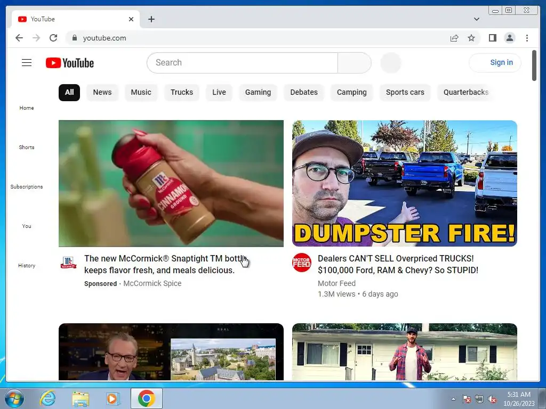The width and height of the screenshot is (546, 409).
Task: Select the News filter chip
Action: coord(102,93)
